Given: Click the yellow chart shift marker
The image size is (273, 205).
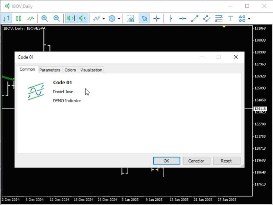Looking at the screenshot, I should click(x=224, y=27).
